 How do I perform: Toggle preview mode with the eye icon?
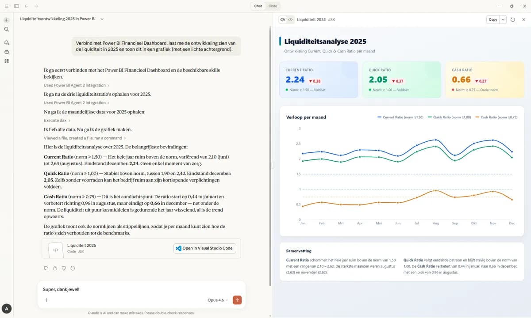pos(282,19)
